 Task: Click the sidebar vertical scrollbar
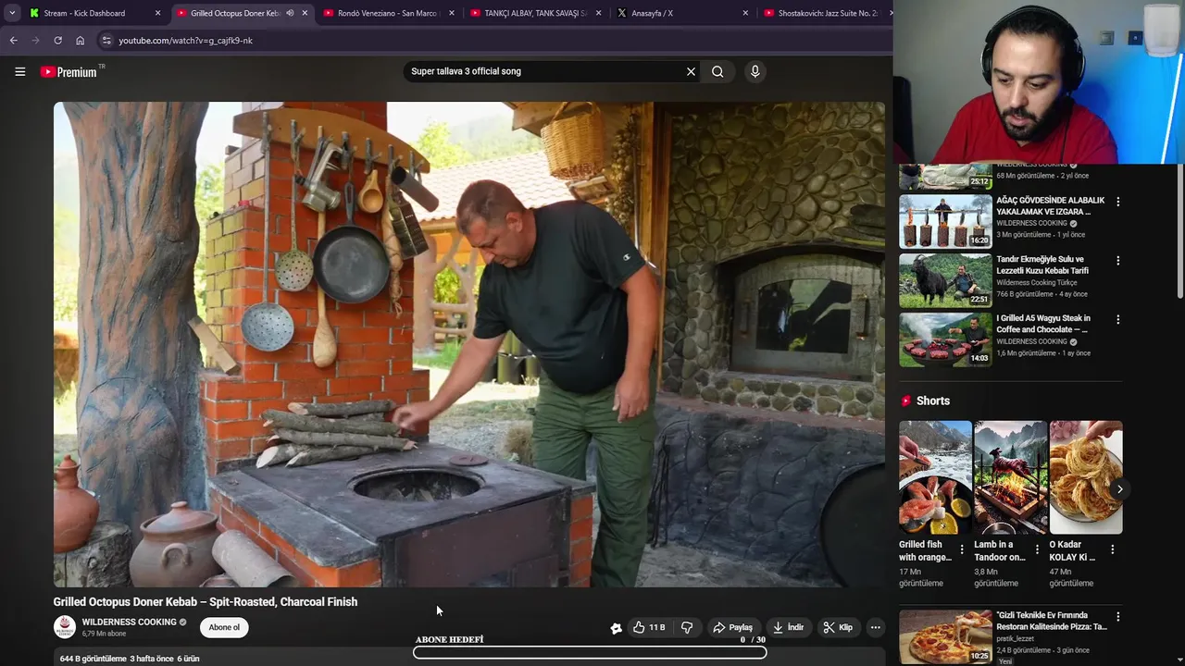pos(1179,231)
